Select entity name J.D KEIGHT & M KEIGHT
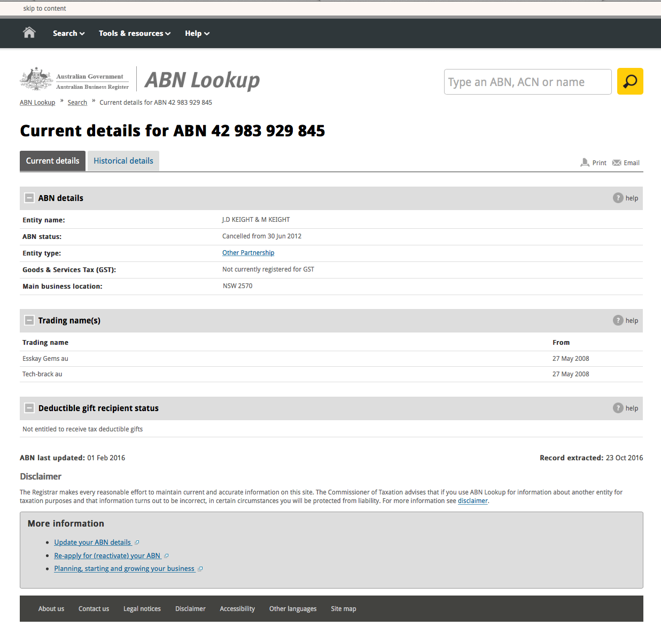 (256, 220)
